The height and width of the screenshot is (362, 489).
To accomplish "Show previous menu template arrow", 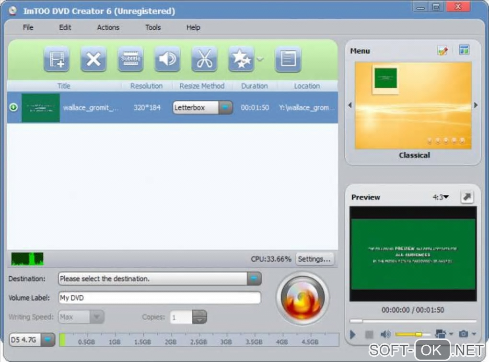I will [x=350, y=105].
